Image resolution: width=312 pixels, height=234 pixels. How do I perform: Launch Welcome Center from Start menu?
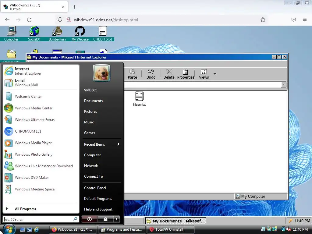(x=41, y=97)
